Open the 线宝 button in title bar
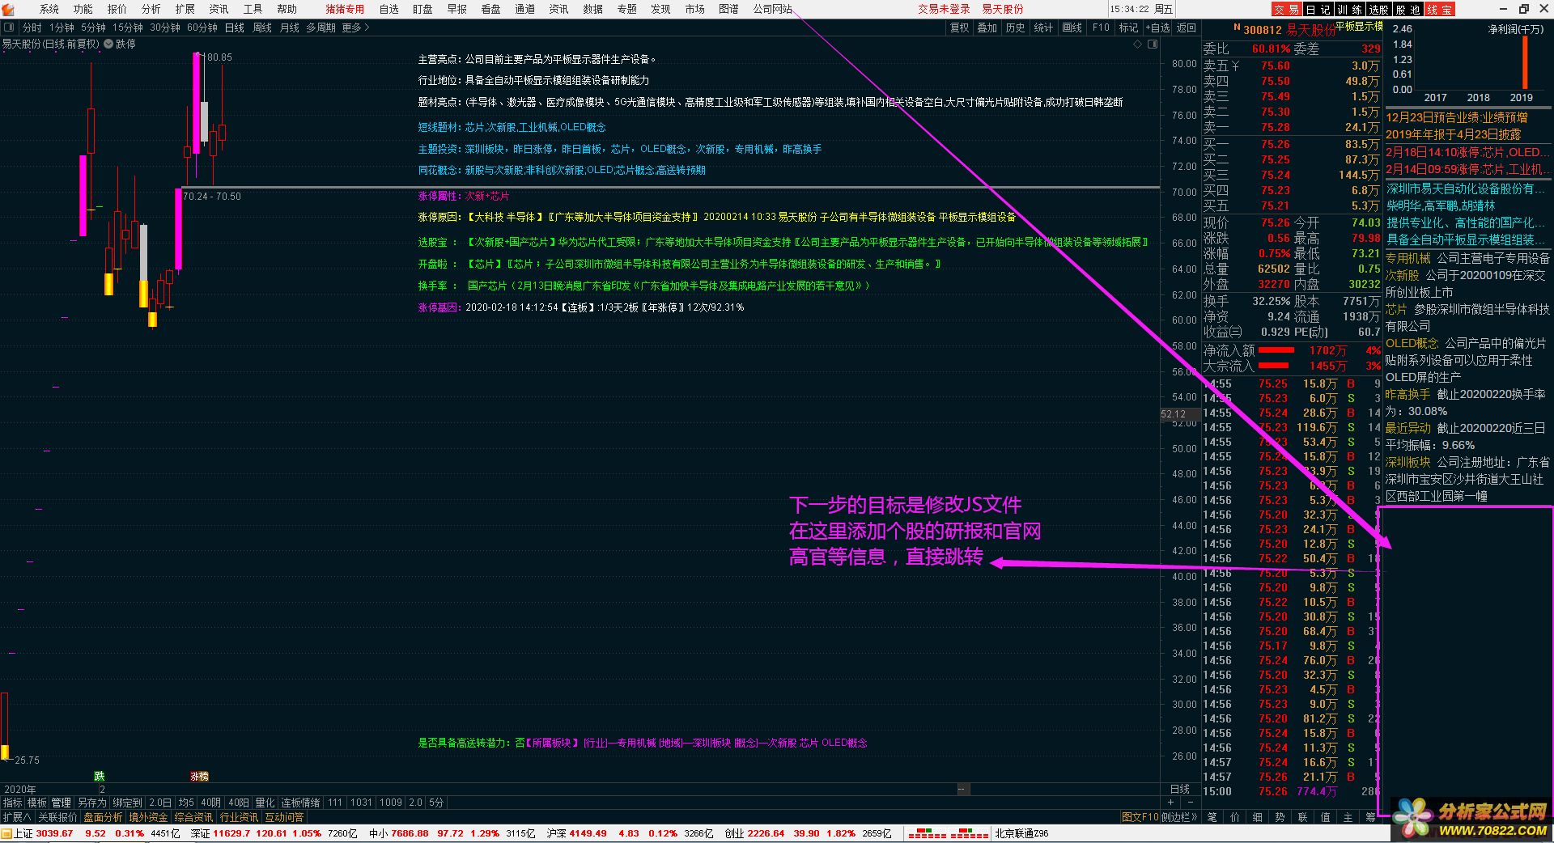 coord(1439,10)
